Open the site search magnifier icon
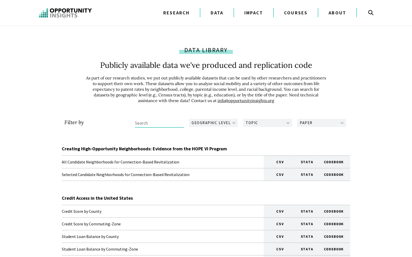This screenshot has width=412, height=257. pos(371,13)
